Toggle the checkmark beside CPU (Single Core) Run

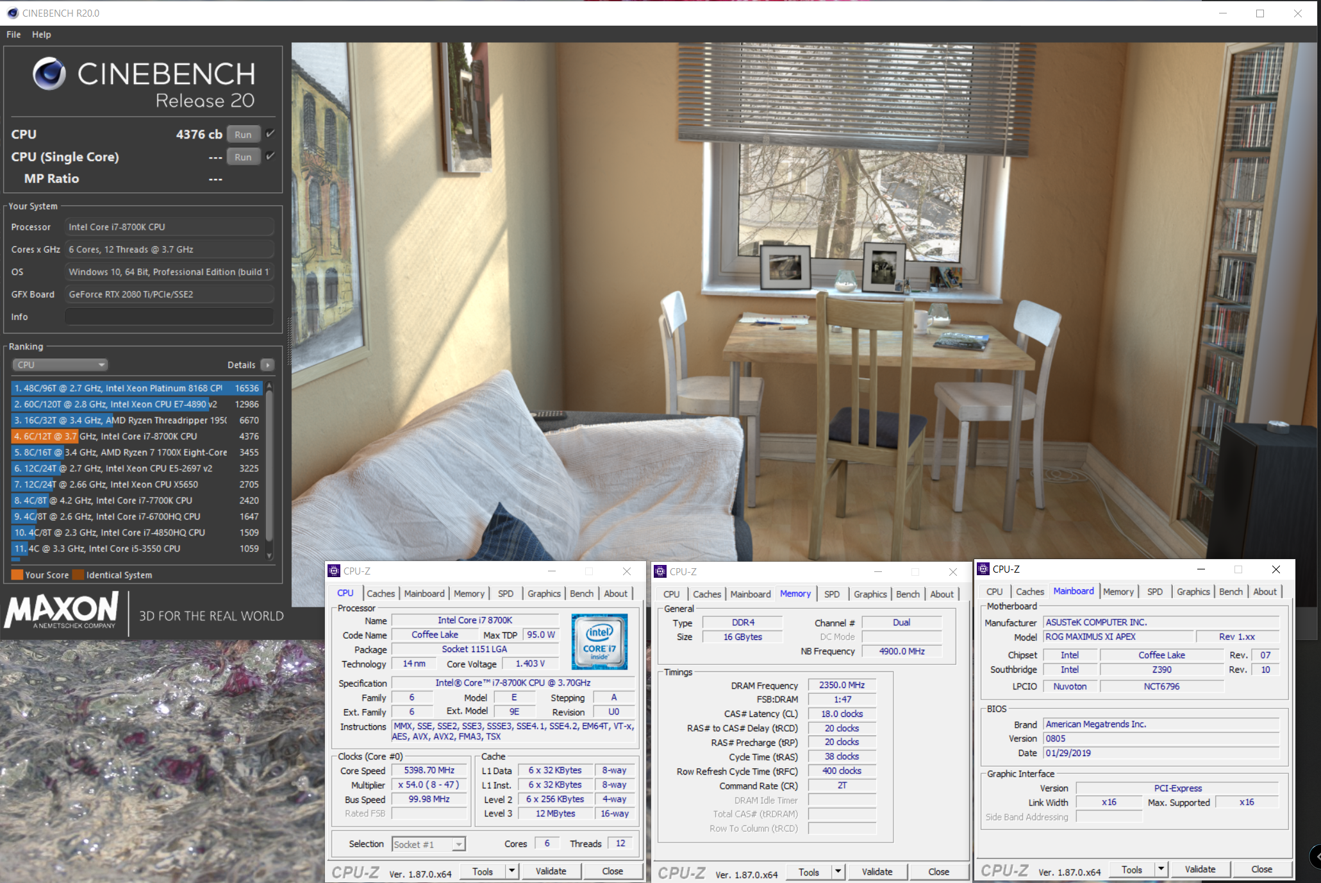[x=270, y=156]
